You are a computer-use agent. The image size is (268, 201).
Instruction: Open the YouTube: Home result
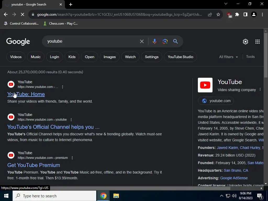tap(26, 94)
